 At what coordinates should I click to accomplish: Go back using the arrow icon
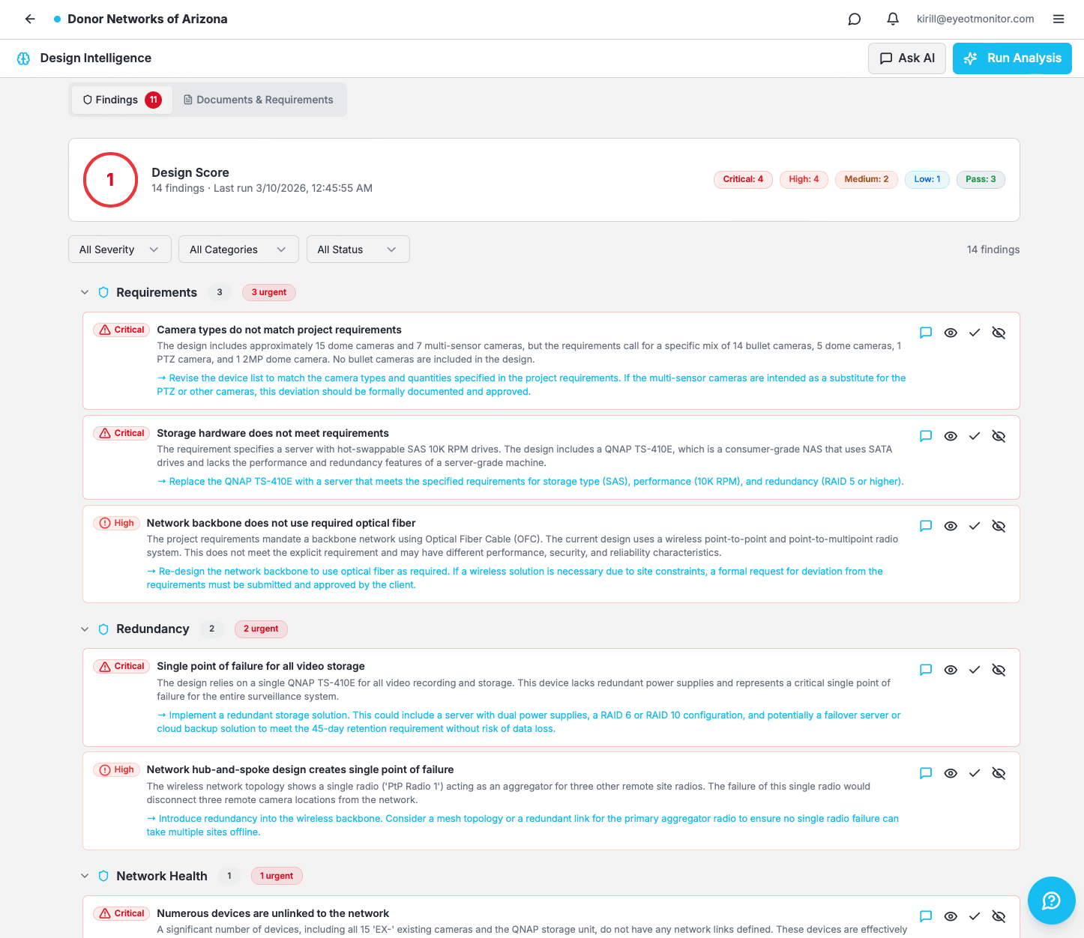(x=30, y=19)
